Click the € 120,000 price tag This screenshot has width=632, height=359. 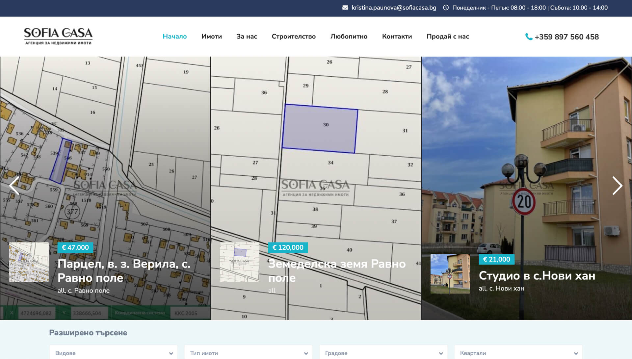tap(288, 247)
